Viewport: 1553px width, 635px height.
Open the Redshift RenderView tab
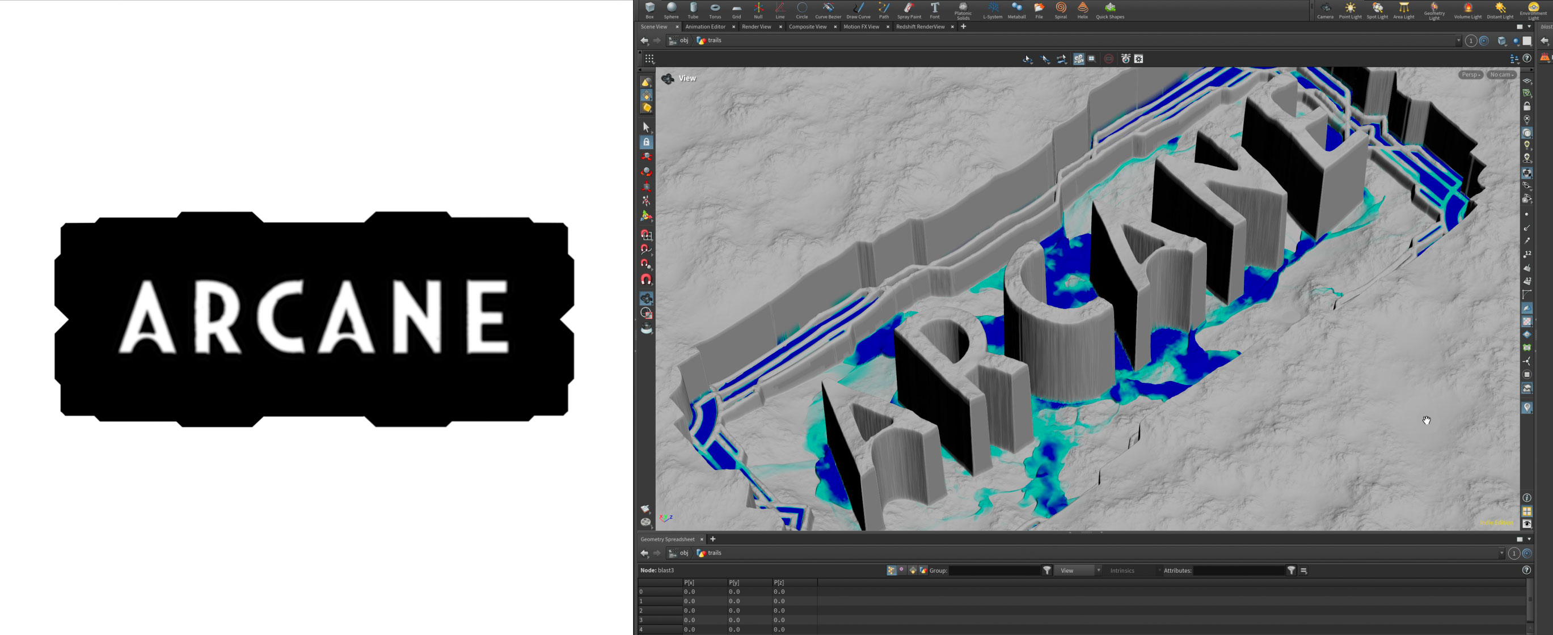tap(920, 27)
